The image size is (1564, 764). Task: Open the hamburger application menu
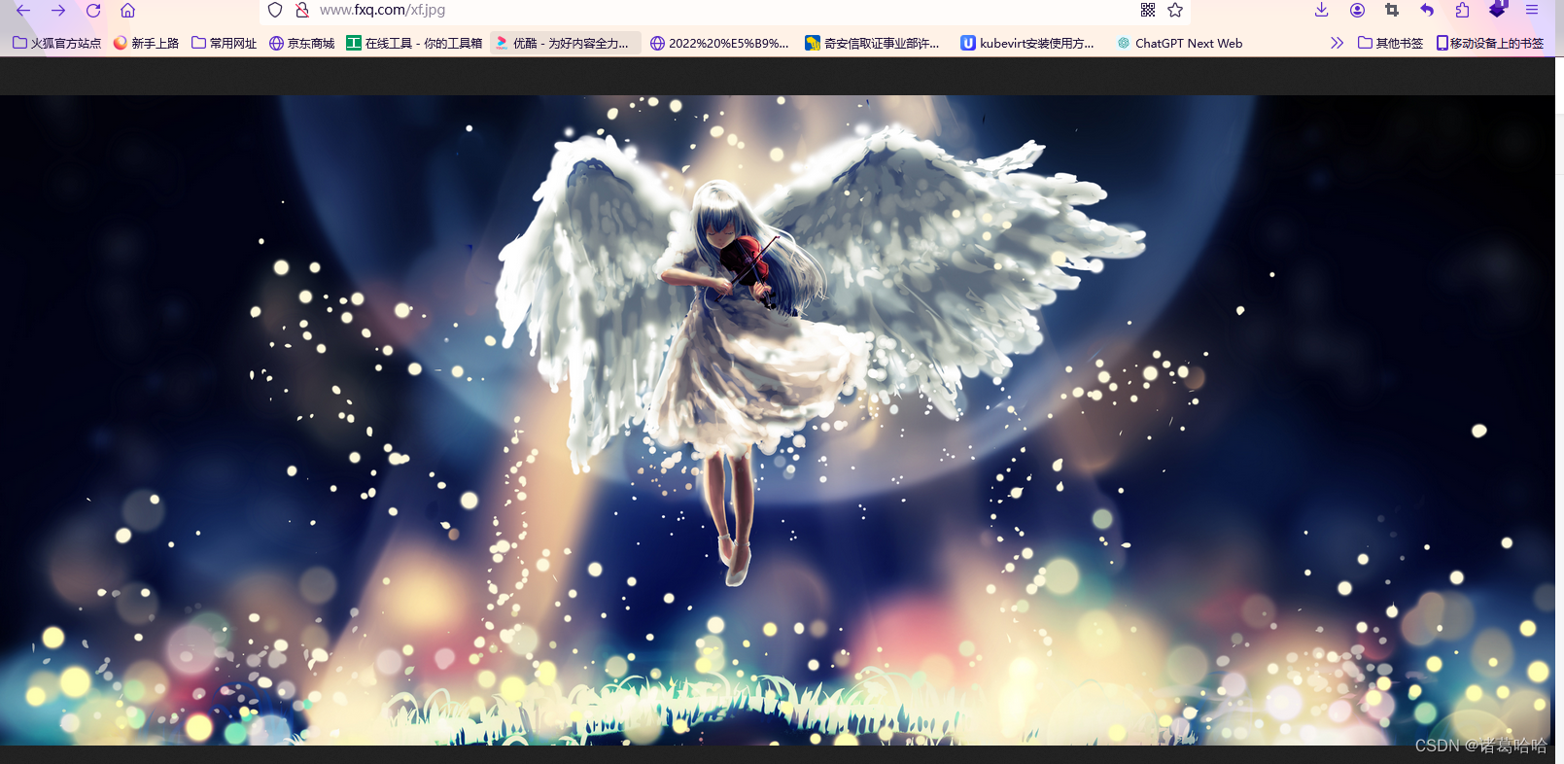pyautogui.click(x=1532, y=10)
